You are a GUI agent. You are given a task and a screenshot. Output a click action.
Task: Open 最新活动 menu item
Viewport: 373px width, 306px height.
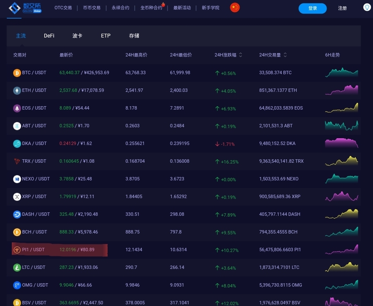point(182,8)
